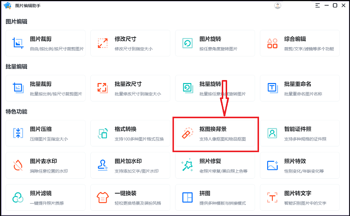Click the 支持人像抠图和物品抠图 description
The image size is (350, 216).
coord(222,139)
